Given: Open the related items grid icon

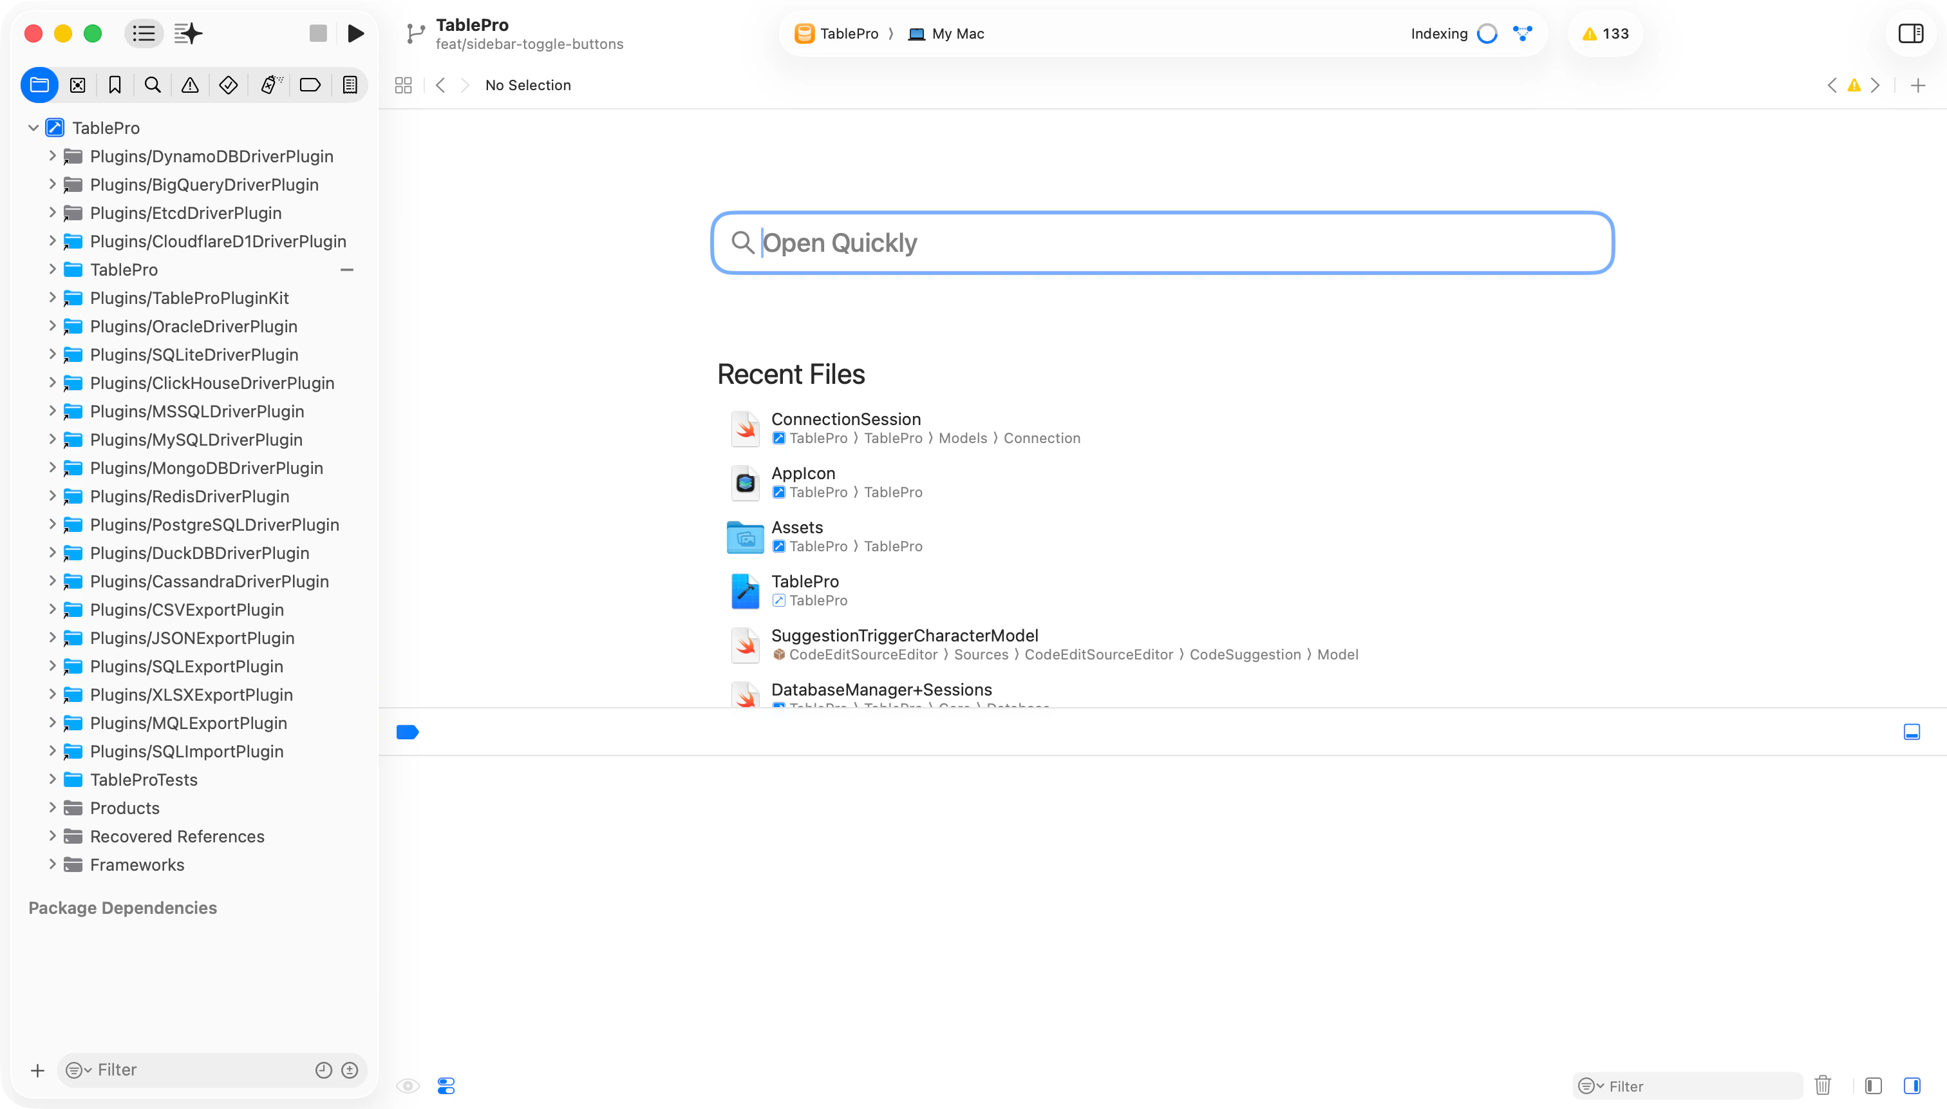Looking at the screenshot, I should 404,85.
